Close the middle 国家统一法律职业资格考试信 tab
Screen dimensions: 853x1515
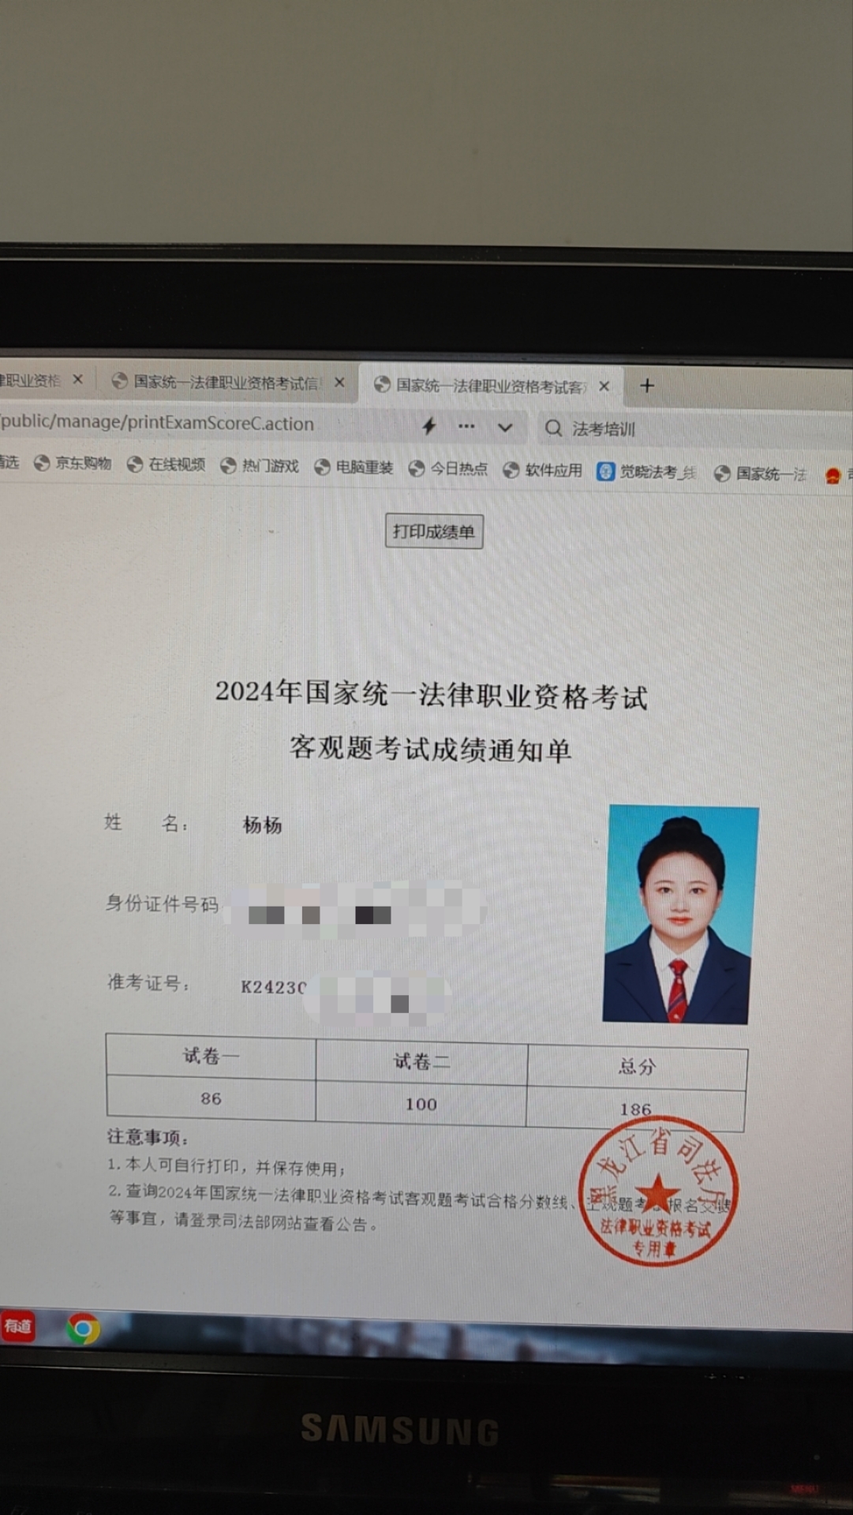pyautogui.click(x=339, y=383)
